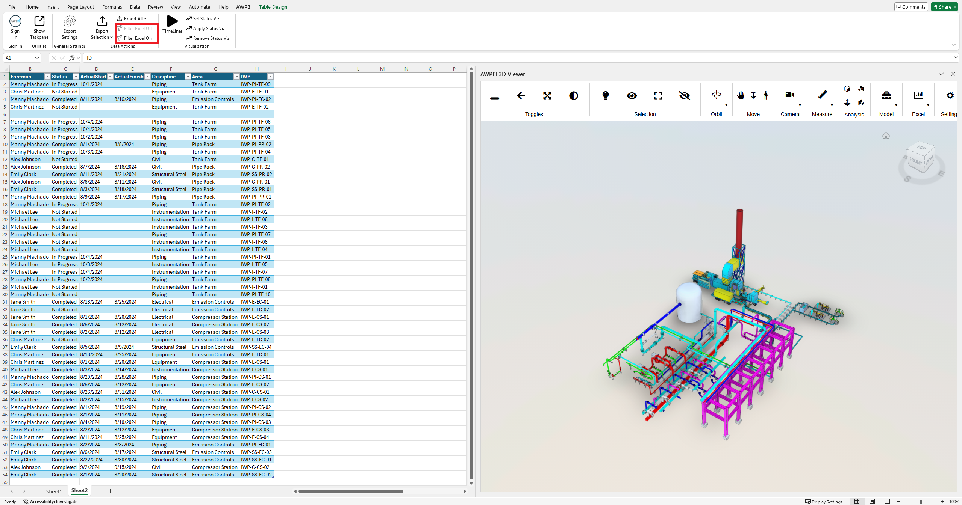Switch to the Insert ribbon tab
Image resolution: width=962 pixels, height=505 pixels.
[53, 7]
